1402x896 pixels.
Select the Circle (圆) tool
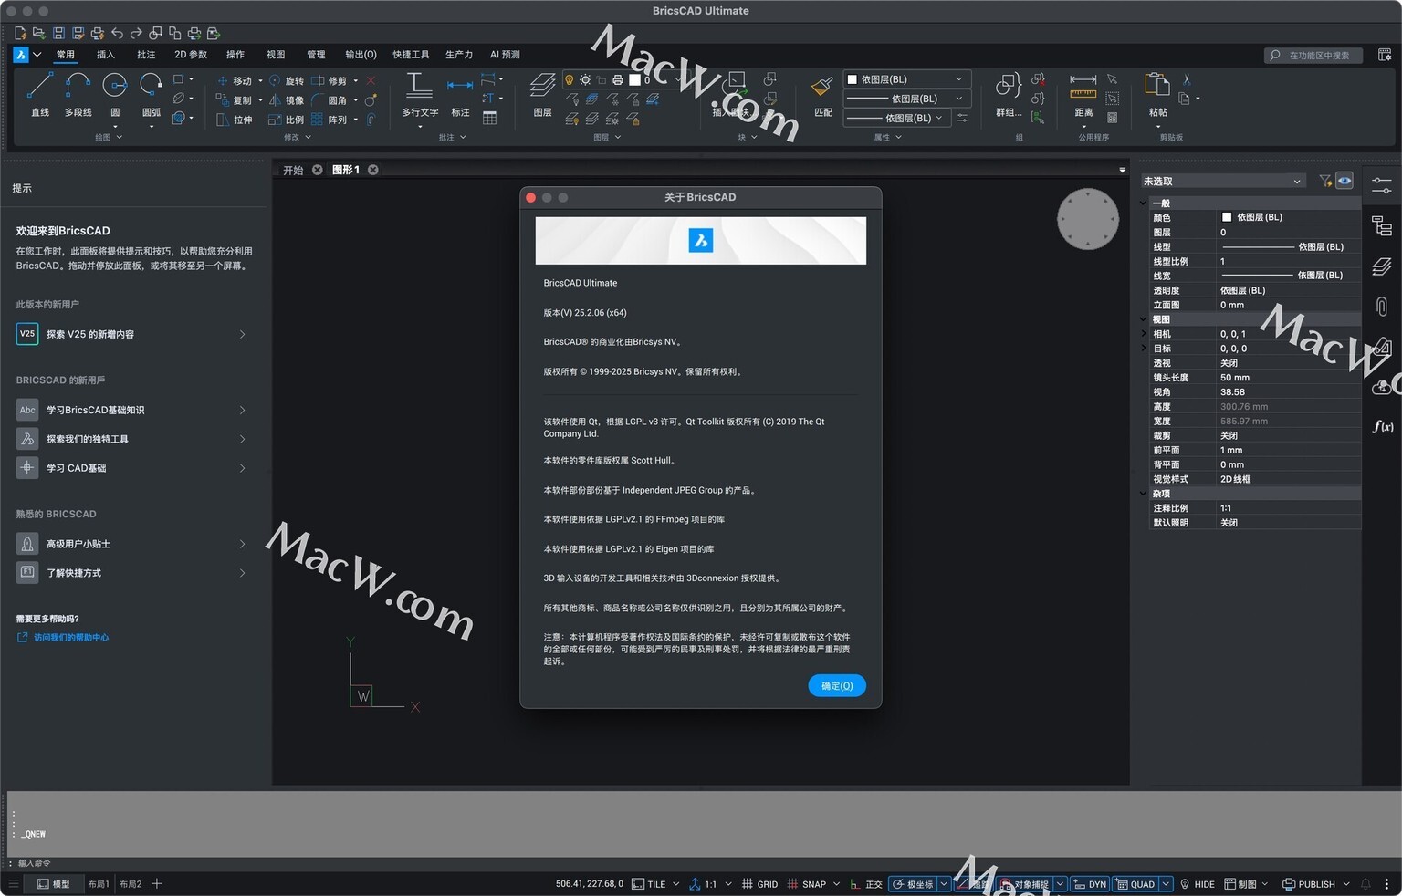click(x=115, y=94)
